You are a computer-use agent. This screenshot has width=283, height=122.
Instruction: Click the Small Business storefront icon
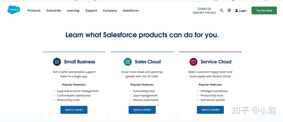tap(57, 62)
